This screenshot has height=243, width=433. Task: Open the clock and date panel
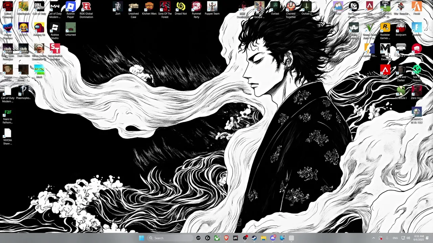point(418,238)
